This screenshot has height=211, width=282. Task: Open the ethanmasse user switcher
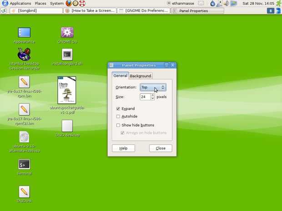click(x=181, y=4)
